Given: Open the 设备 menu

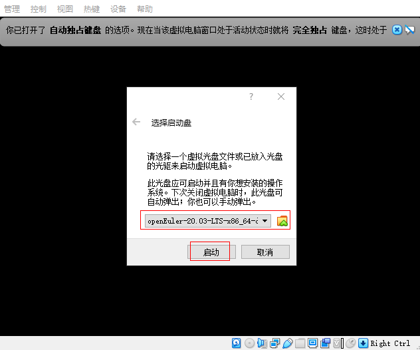Looking at the screenshot, I should point(118,9).
